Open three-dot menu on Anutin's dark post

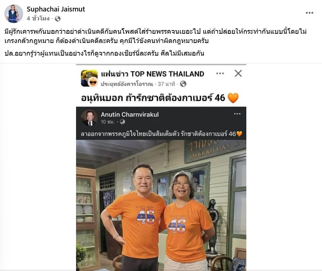[237, 114]
